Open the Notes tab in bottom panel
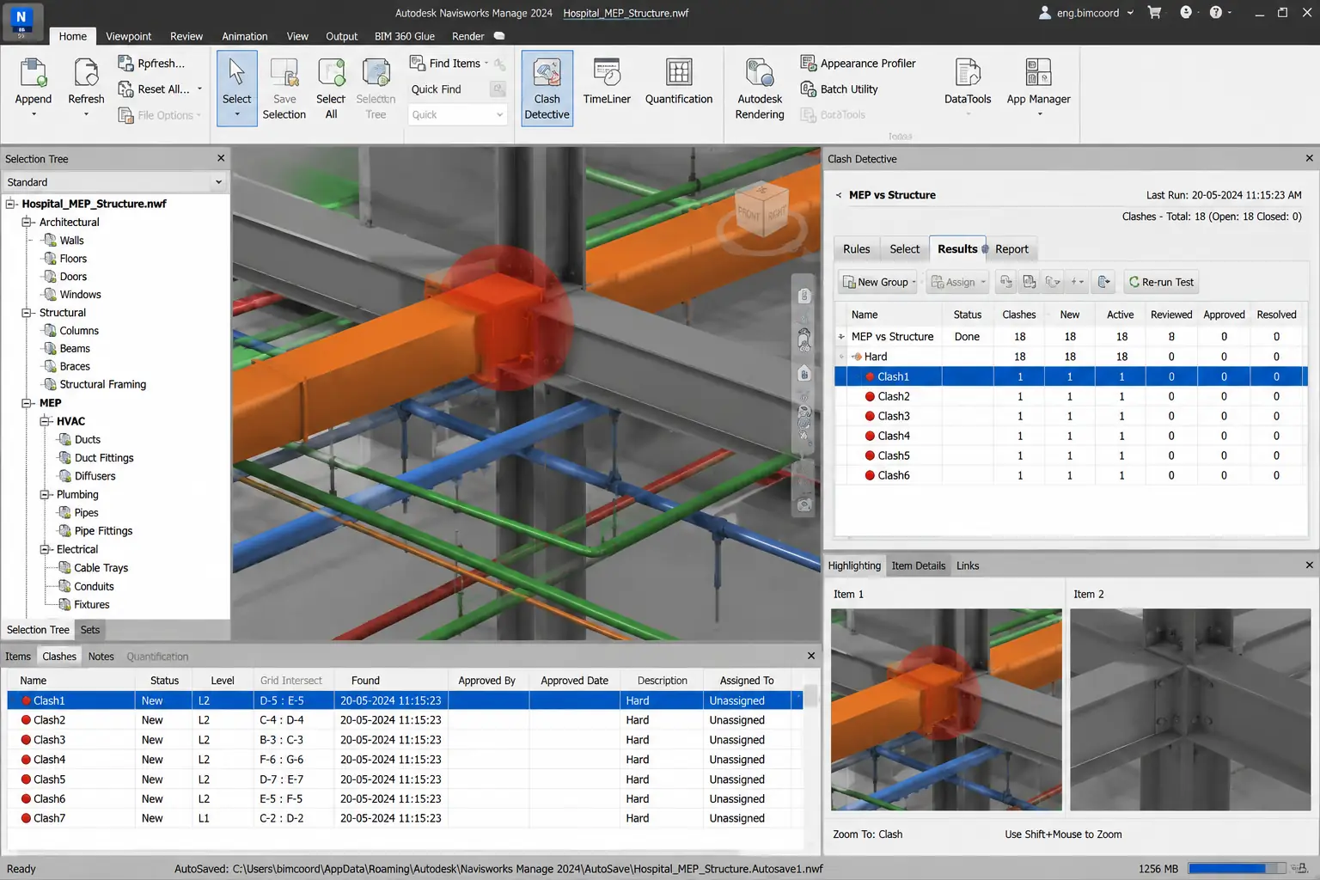 click(x=101, y=657)
